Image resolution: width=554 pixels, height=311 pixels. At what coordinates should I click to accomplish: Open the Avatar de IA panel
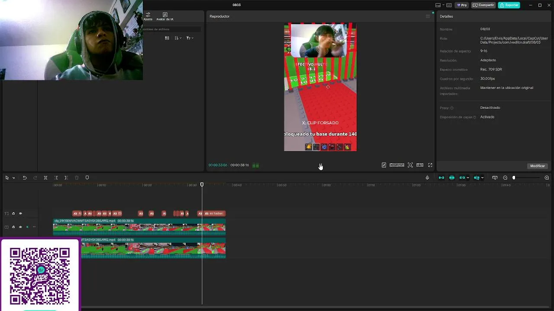pyautogui.click(x=165, y=16)
